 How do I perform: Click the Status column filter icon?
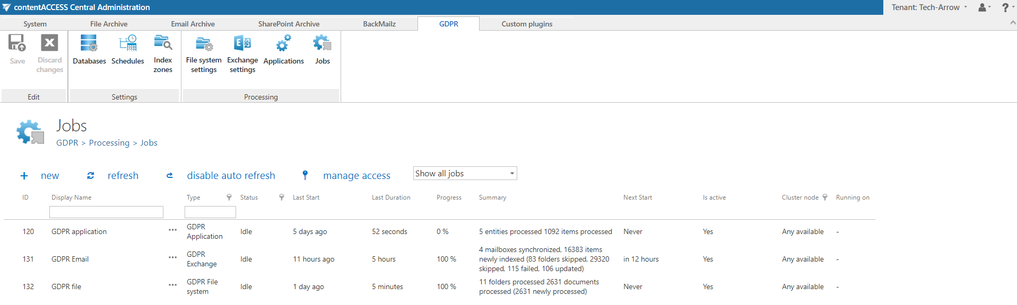(282, 198)
